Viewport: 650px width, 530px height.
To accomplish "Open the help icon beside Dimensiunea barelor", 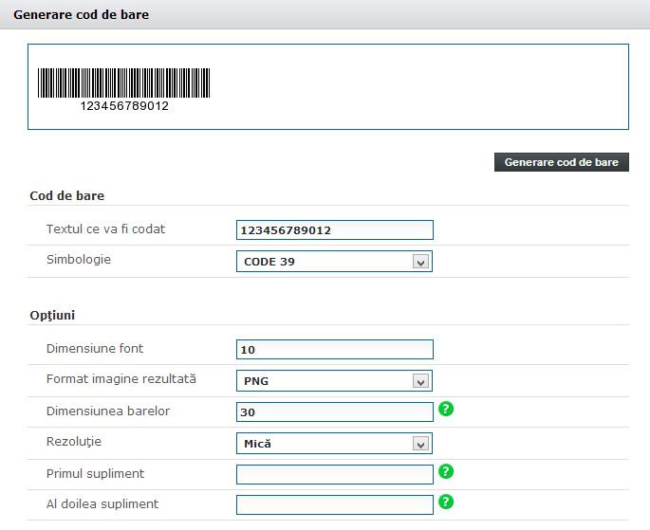I will click(x=446, y=409).
